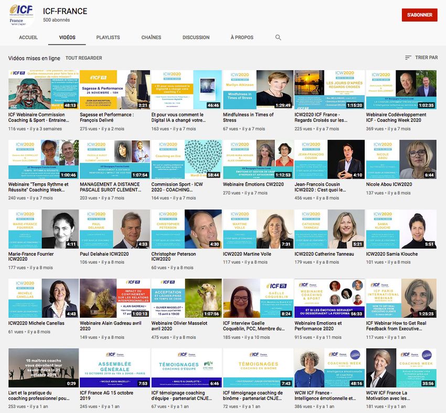Play the Webinaire Emotions CW2020 thumbnail
Viewport: 446px width, 413px height.
pyautogui.click(x=258, y=159)
